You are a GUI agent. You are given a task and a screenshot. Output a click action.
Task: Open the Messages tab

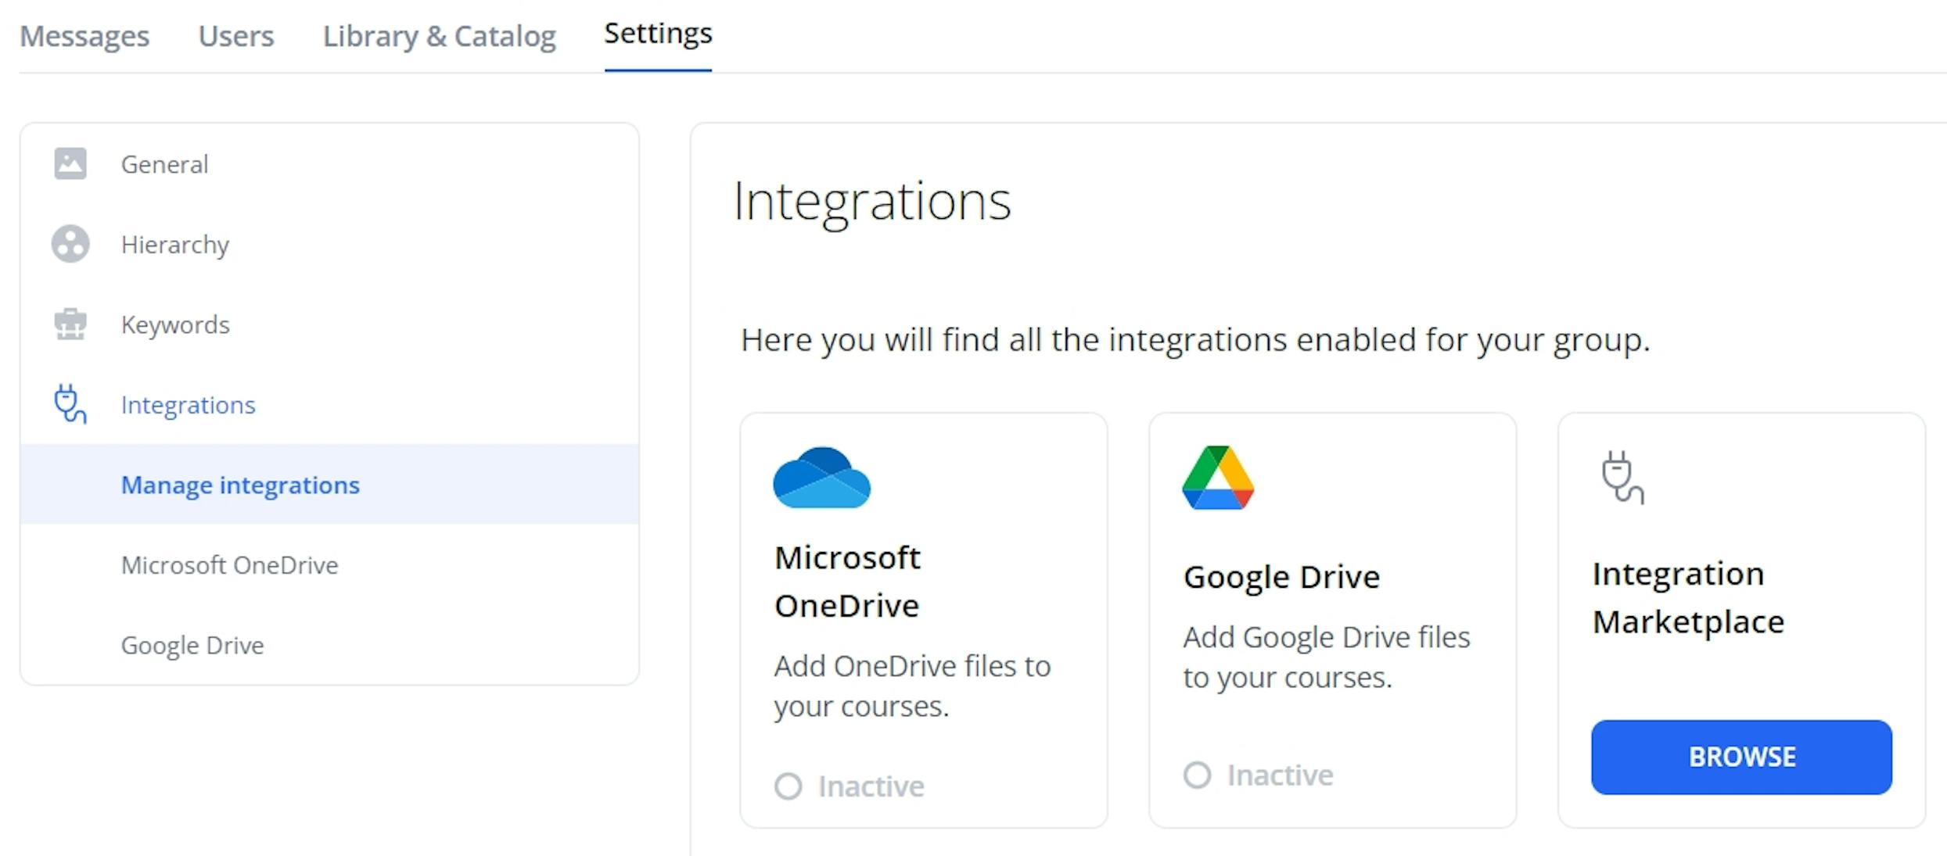tap(84, 36)
